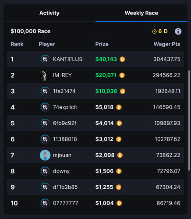Click player name 07777777
The width and height of the screenshot is (191, 219).
tap(65, 203)
